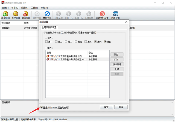Toggle 登录 Windows 后自动启动 checkbox
175x122 pixels.
pos(42,107)
